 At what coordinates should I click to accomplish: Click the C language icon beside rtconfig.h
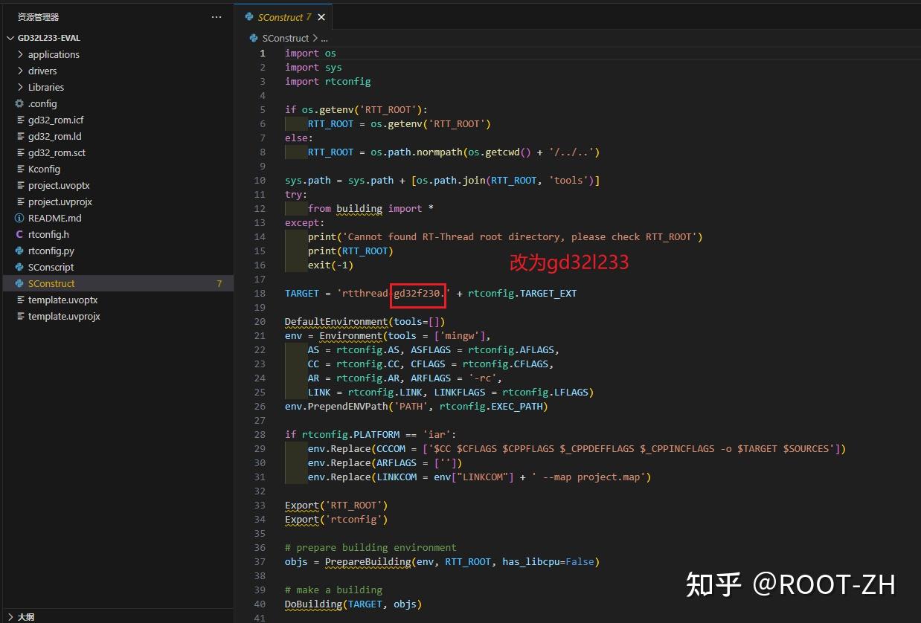pyautogui.click(x=20, y=234)
